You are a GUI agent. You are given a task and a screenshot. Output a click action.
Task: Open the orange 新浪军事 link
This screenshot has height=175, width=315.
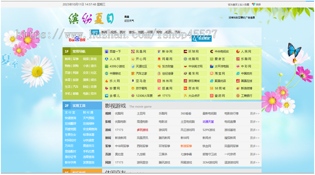click(186, 146)
